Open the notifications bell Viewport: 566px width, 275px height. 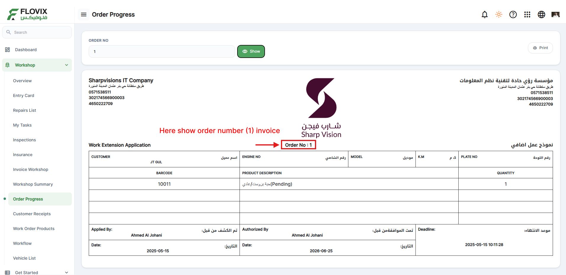(485, 14)
